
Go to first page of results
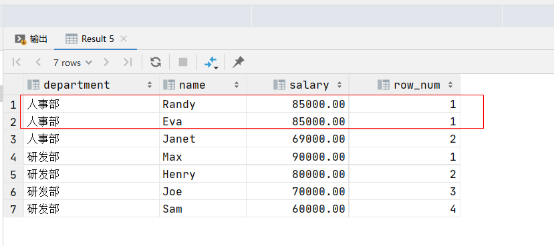(x=17, y=63)
